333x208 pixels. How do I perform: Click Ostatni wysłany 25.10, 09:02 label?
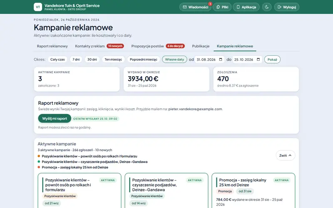(95, 119)
